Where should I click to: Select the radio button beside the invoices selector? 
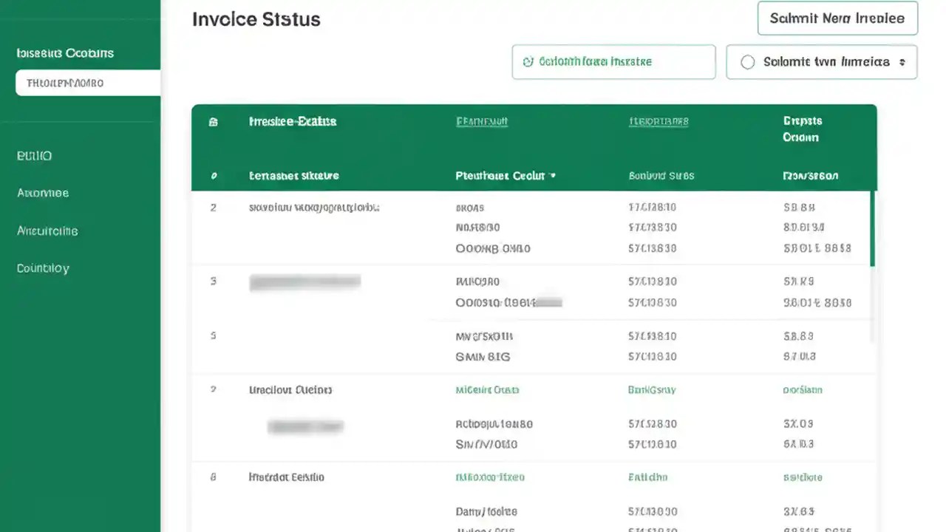click(747, 62)
